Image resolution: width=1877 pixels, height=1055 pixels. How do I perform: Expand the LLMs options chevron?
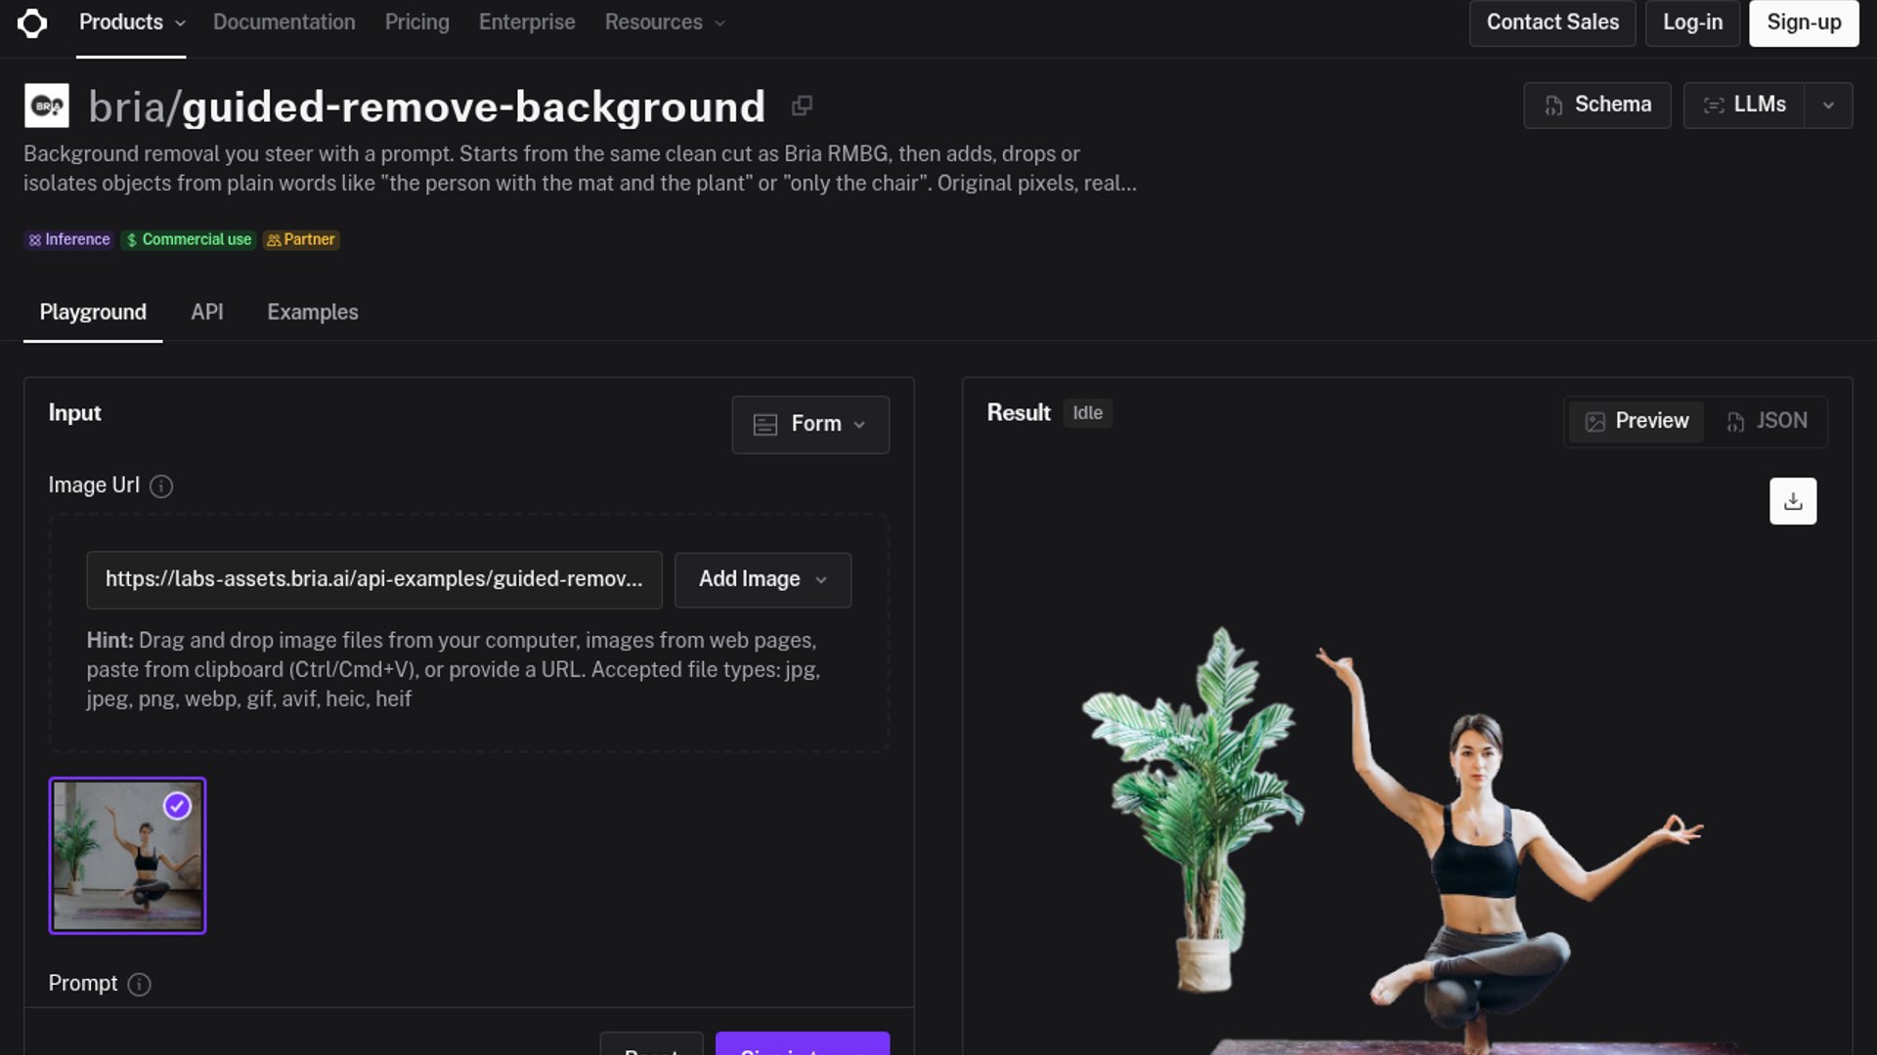coord(1828,105)
